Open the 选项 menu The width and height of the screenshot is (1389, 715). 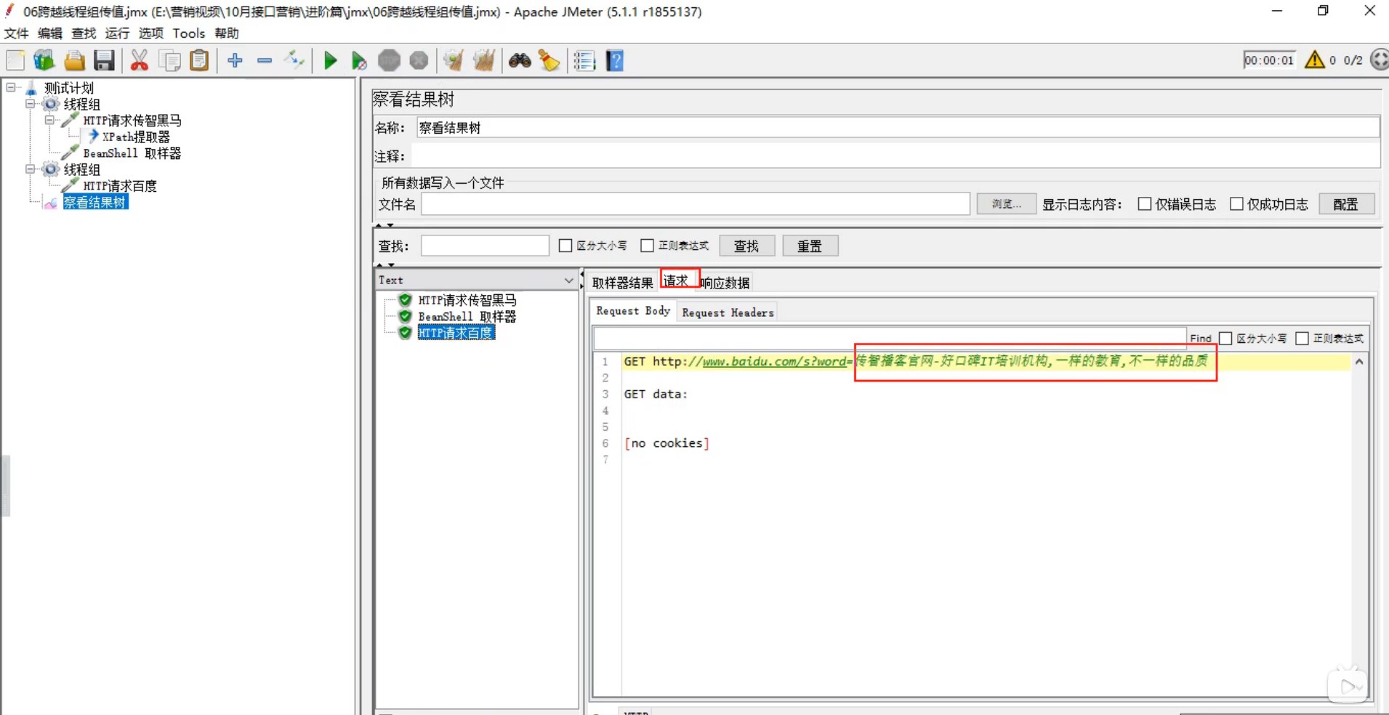pyautogui.click(x=151, y=33)
